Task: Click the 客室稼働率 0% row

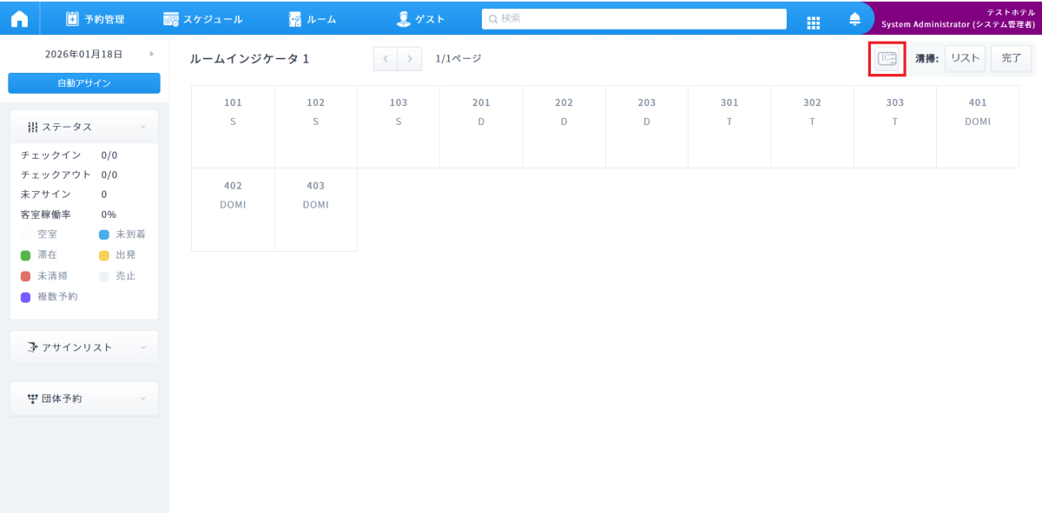Action: coord(69,214)
